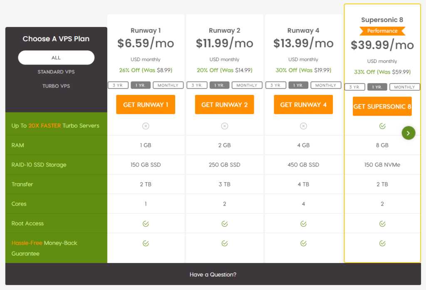
Task: Show ALL VPS plans
Action: click(x=56, y=57)
